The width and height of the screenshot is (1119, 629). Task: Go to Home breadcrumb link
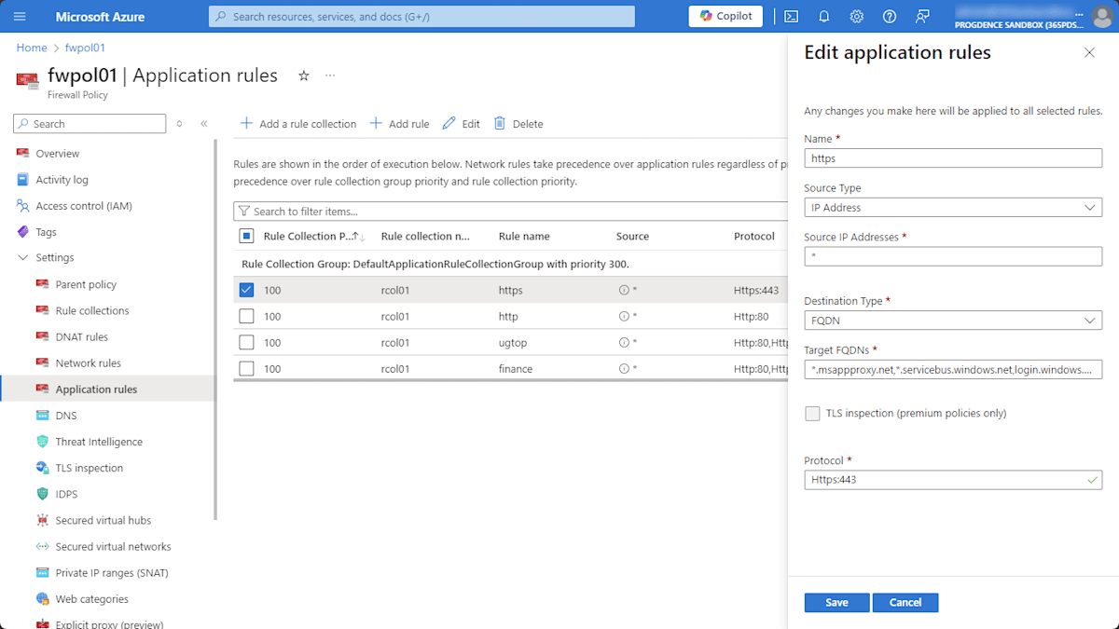click(x=32, y=48)
